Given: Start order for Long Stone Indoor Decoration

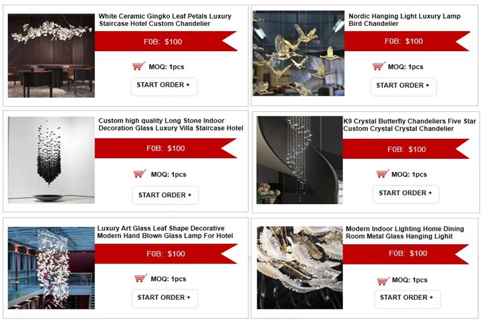Looking at the screenshot, I should pyautogui.click(x=165, y=195).
